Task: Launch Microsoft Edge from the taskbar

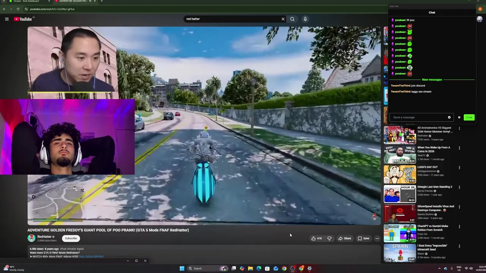Action: [x=259, y=268]
